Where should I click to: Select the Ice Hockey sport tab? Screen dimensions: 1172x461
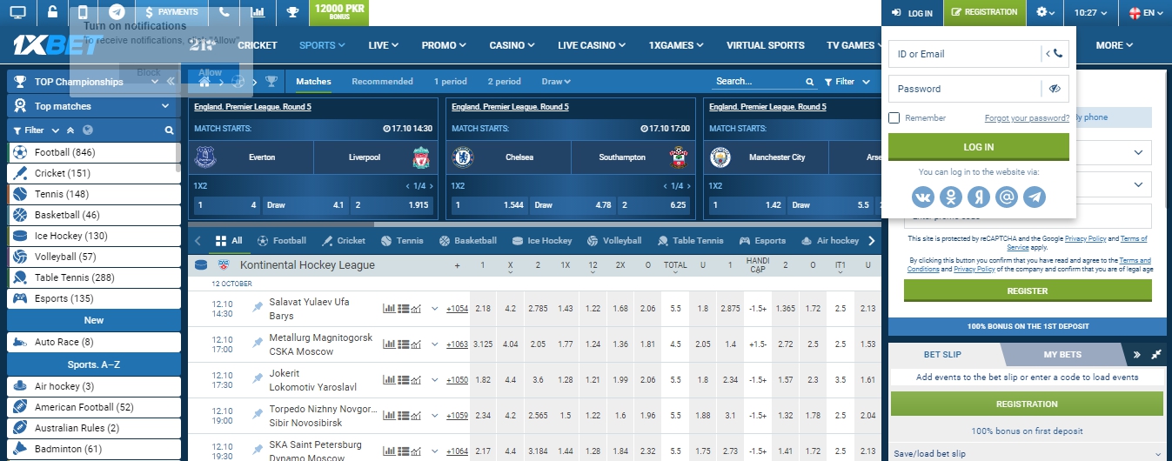tap(543, 241)
